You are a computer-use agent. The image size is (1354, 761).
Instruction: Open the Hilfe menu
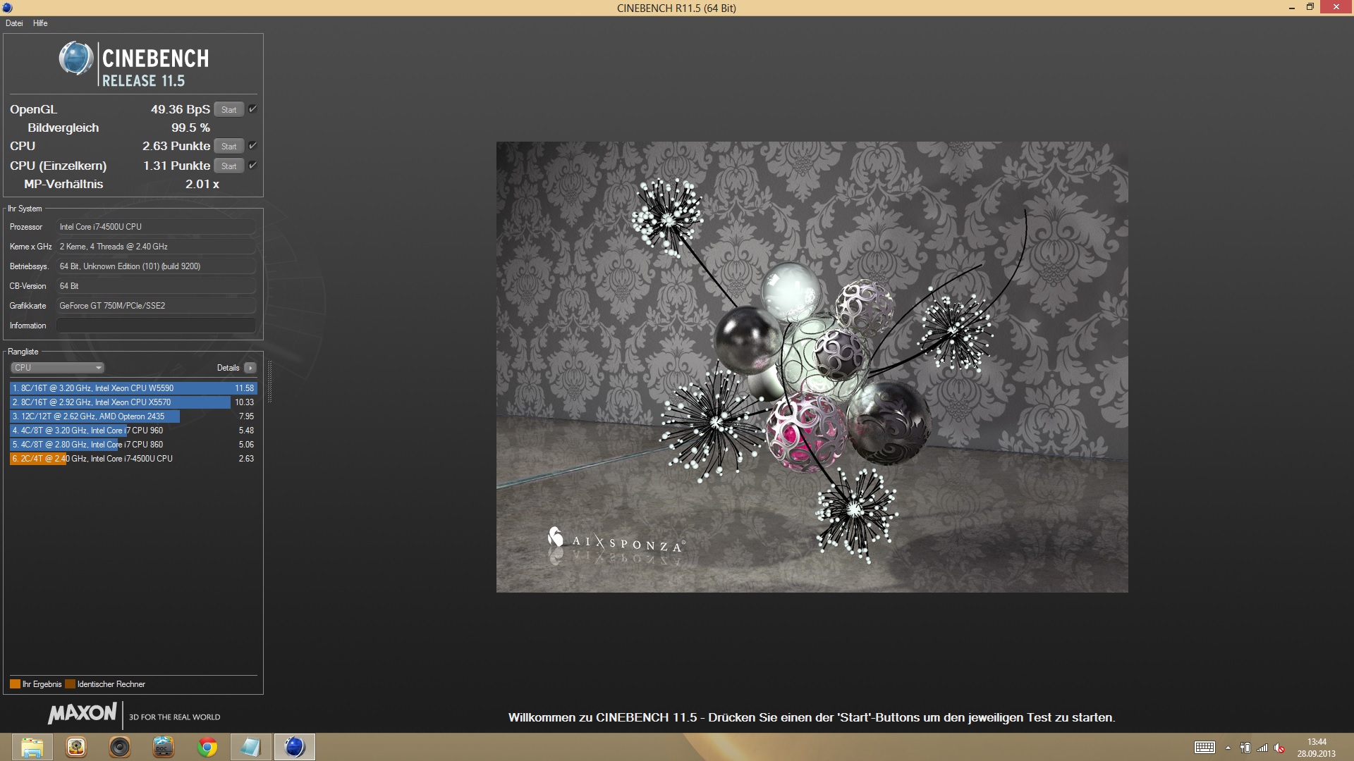[40, 23]
